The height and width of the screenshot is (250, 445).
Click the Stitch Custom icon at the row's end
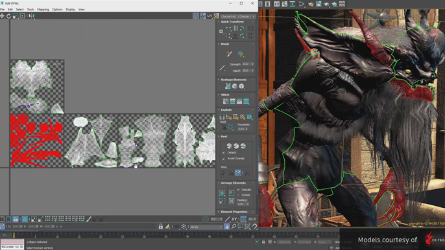[x=246, y=101]
